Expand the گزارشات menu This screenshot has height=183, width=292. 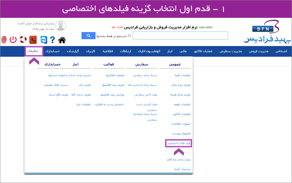73,51
